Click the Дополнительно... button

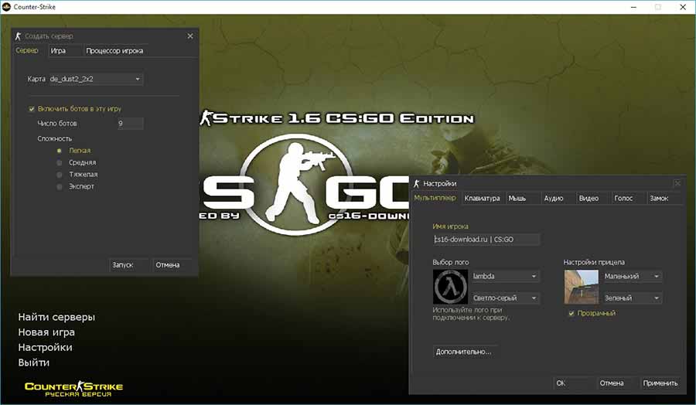tap(465, 352)
